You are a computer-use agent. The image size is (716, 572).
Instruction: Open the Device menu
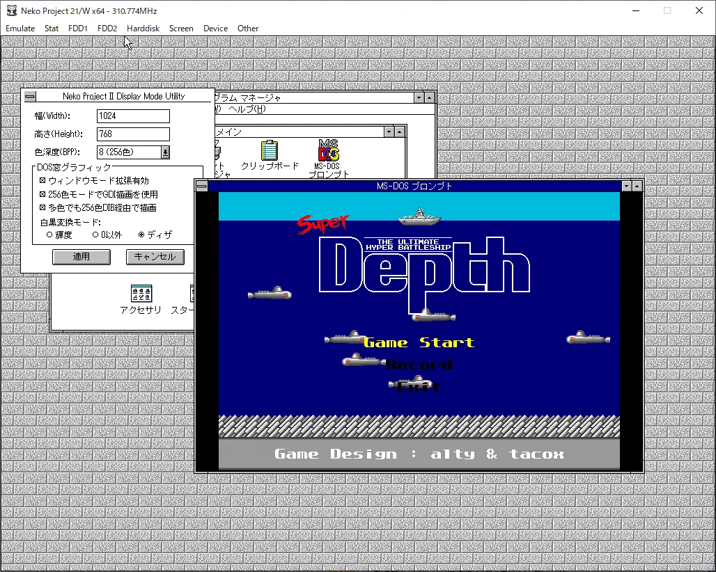tap(215, 29)
